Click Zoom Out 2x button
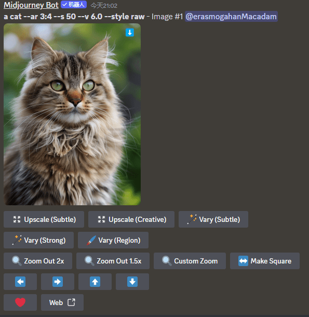 pos(38,261)
